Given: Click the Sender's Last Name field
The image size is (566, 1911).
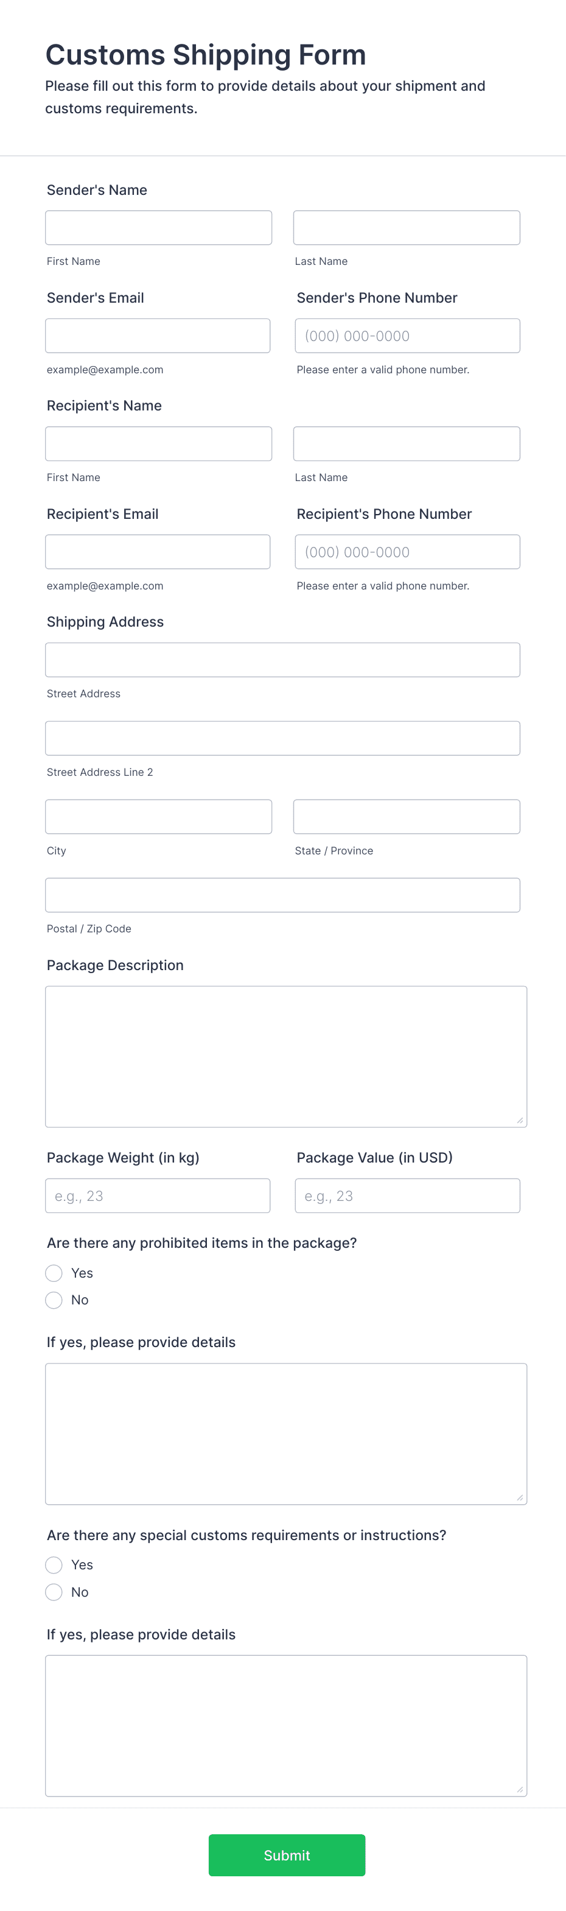Looking at the screenshot, I should 406,227.
